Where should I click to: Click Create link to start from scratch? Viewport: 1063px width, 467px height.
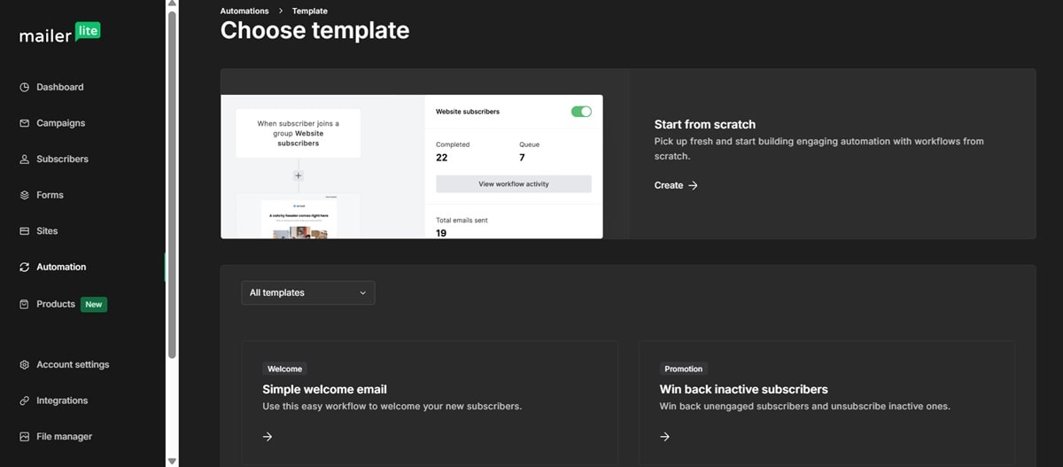pyautogui.click(x=676, y=185)
